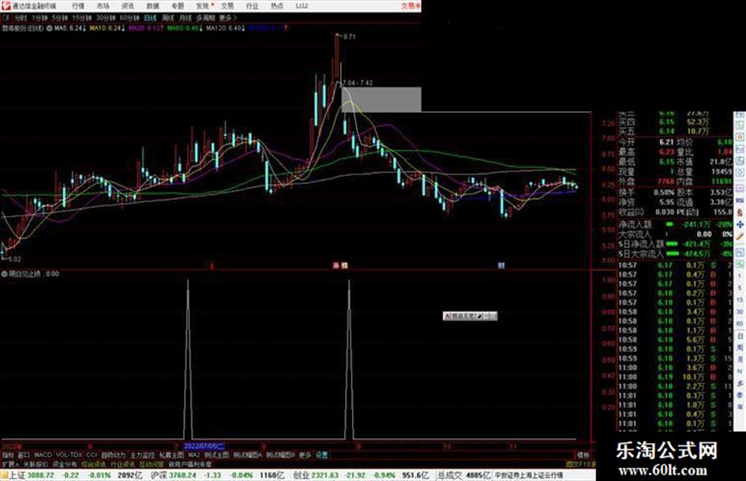Image resolution: width=746 pixels, height=481 pixels.
Task: Click sidebar 月 period shortcut
Action: [x=740, y=359]
